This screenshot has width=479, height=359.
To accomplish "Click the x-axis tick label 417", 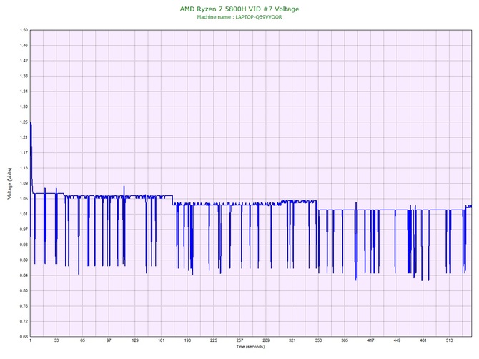I will pyautogui.click(x=371, y=340).
